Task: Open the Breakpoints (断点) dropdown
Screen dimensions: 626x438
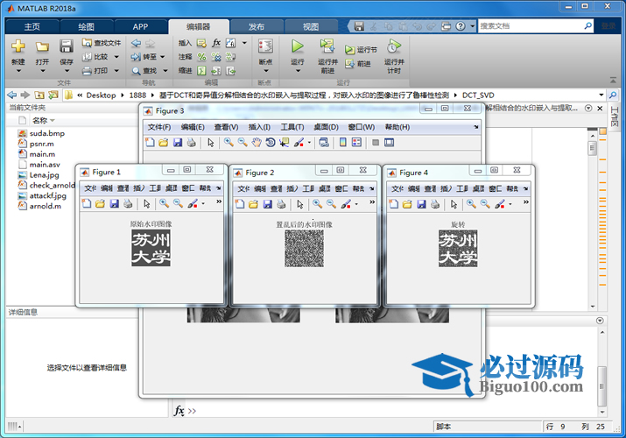Action: point(266,71)
